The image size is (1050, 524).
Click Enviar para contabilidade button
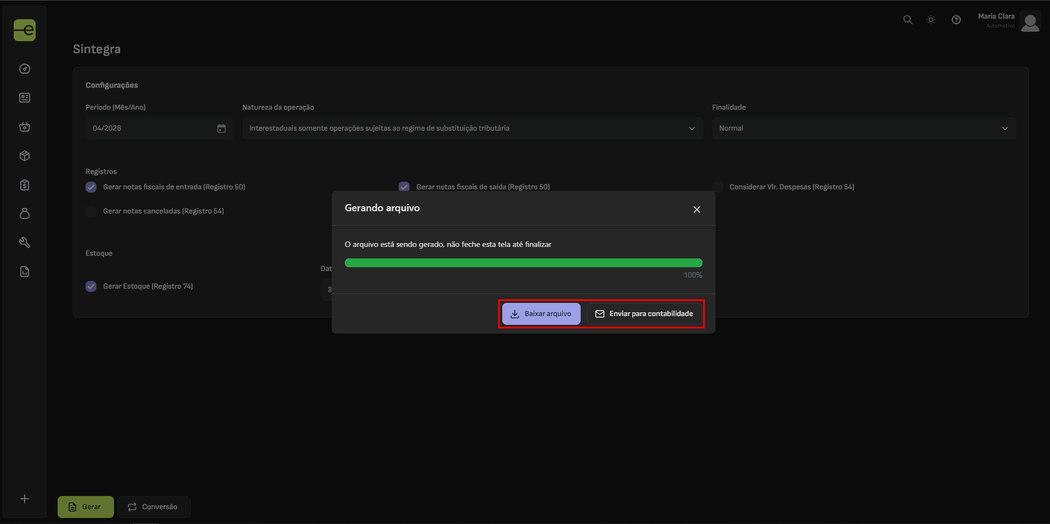point(644,314)
